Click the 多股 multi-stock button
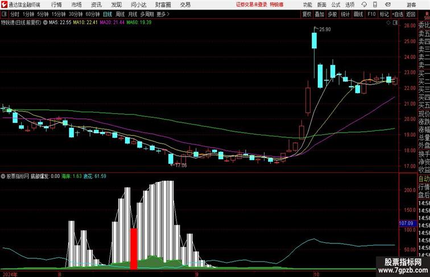 (332, 14)
